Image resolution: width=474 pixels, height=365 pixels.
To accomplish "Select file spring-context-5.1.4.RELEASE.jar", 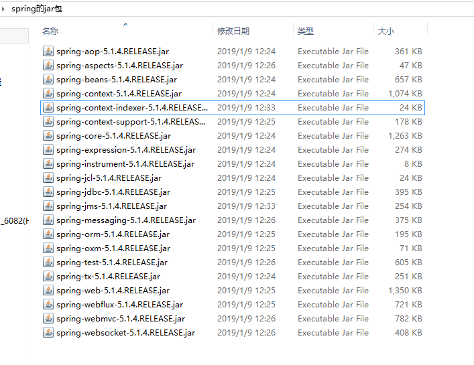I will 119,93.
